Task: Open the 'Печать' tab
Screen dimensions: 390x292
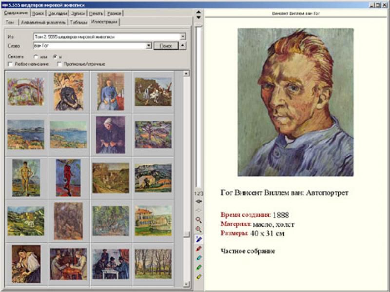Action: (x=97, y=13)
